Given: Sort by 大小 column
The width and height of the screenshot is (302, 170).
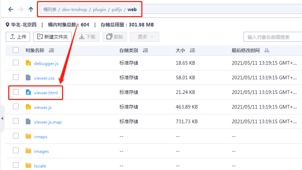Looking at the screenshot, I should 192,50.
